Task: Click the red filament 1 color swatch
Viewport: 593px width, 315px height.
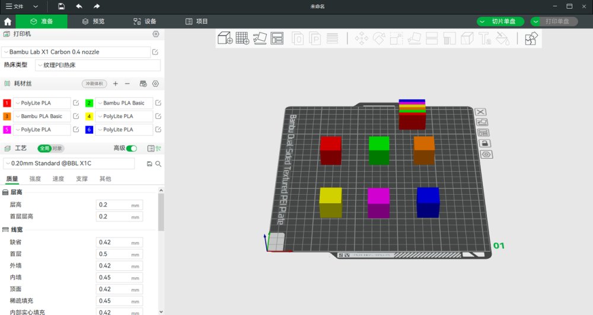Action: point(7,103)
